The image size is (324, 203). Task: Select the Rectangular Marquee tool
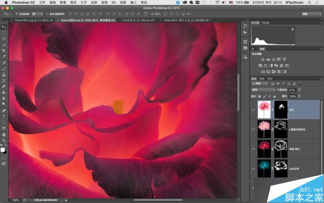4,33
